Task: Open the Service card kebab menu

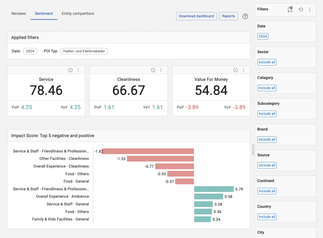Action: (x=78, y=70)
